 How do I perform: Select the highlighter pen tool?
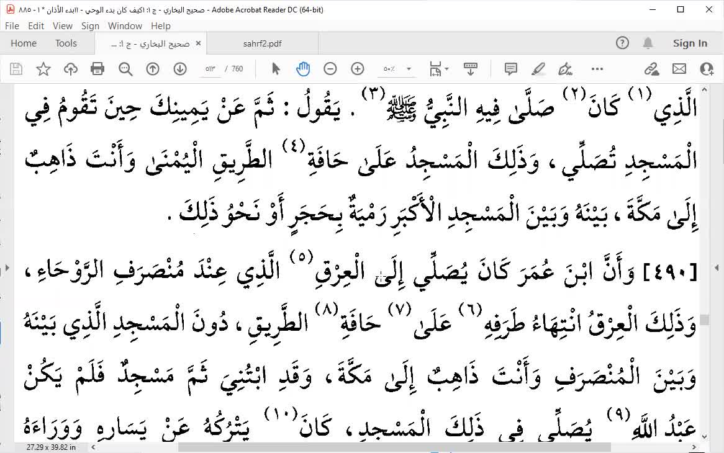538,70
